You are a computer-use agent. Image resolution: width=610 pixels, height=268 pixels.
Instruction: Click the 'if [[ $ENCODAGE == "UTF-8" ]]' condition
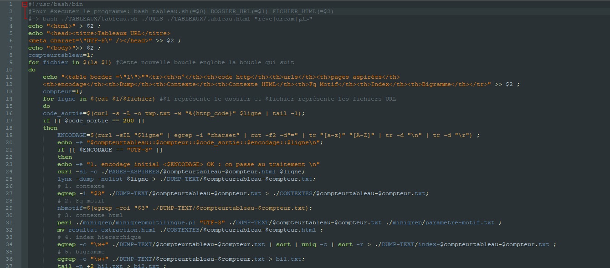point(110,150)
